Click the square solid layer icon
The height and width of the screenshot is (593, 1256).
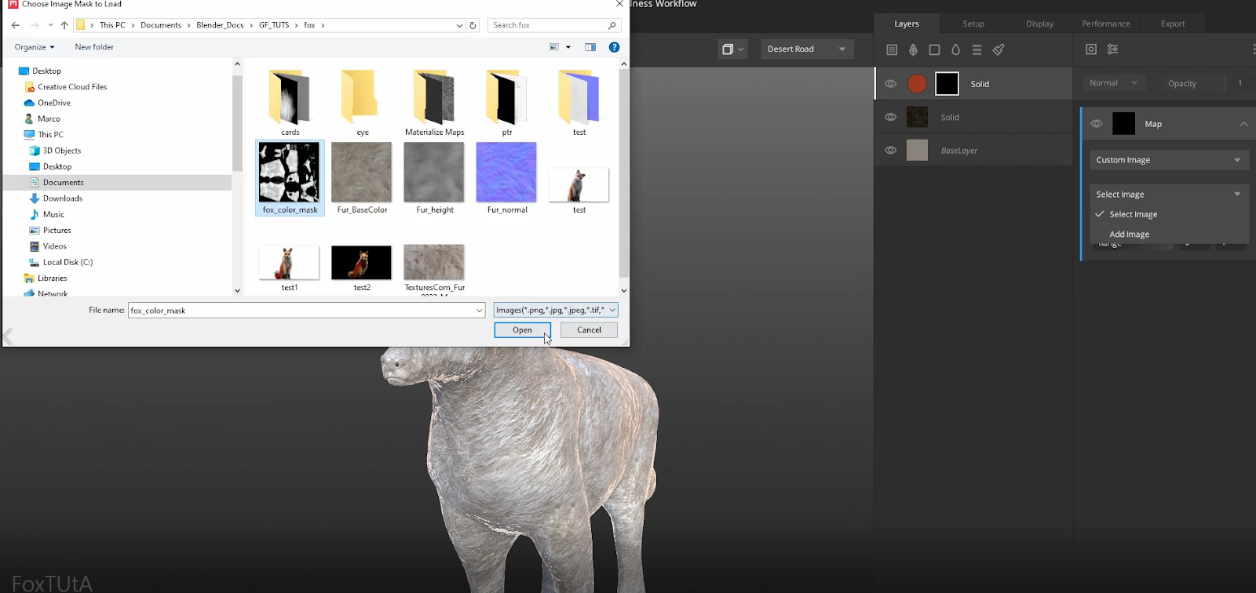click(934, 49)
